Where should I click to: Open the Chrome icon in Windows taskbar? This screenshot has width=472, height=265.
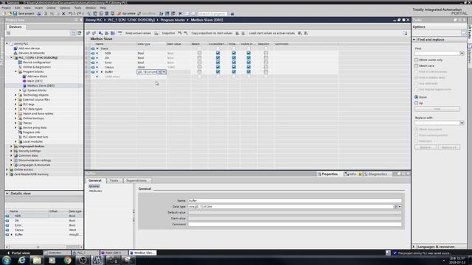pyautogui.click(x=67, y=260)
